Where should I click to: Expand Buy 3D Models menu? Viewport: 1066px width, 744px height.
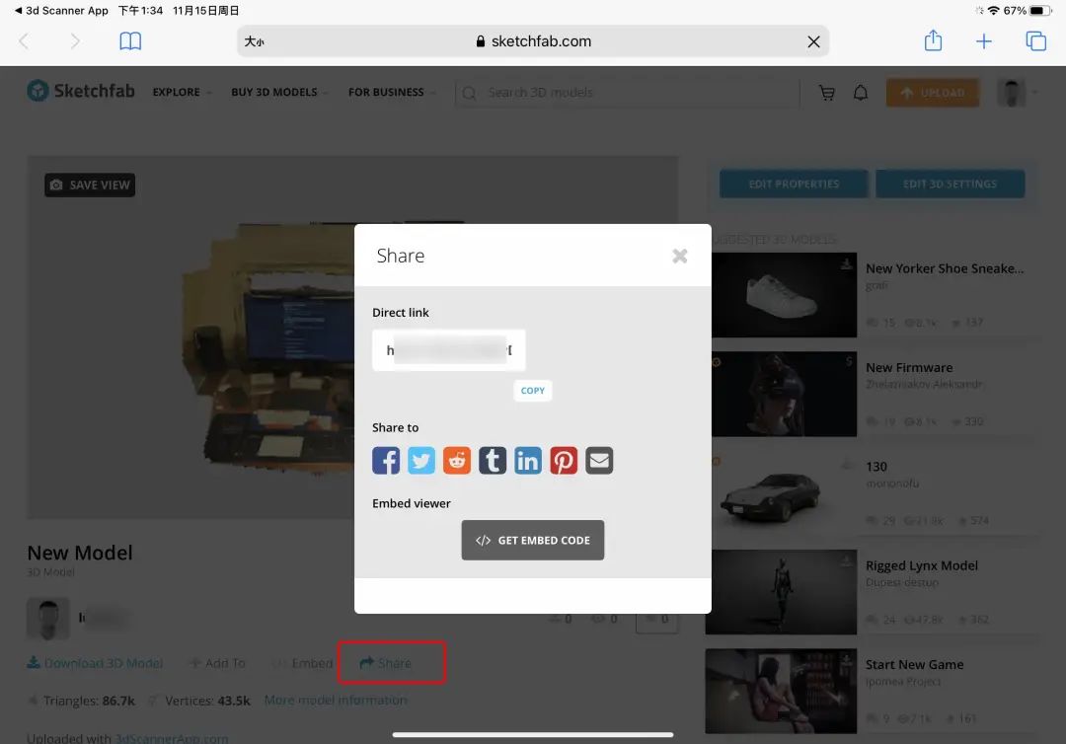tap(278, 92)
